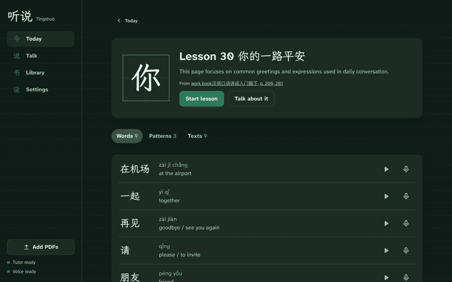Click the upload icon in Add PDFs

(26, 247)
